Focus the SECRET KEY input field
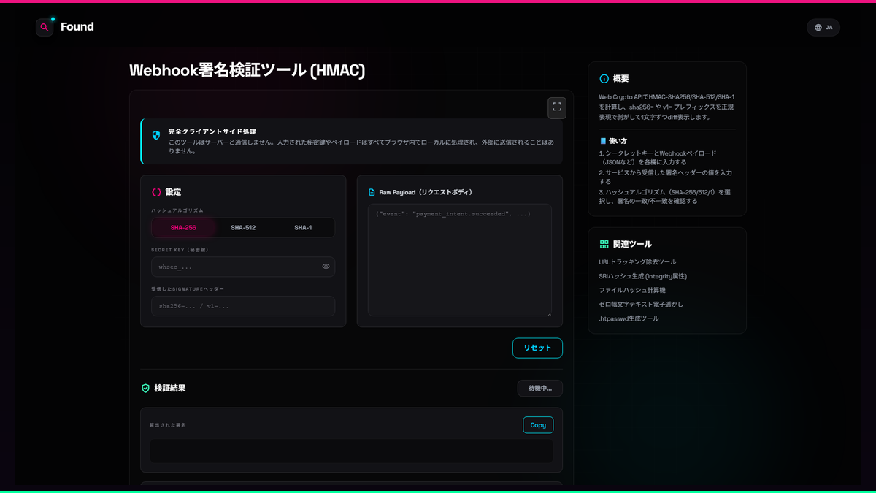Viewport: 876px width, 493px height. tap(243, 267)
